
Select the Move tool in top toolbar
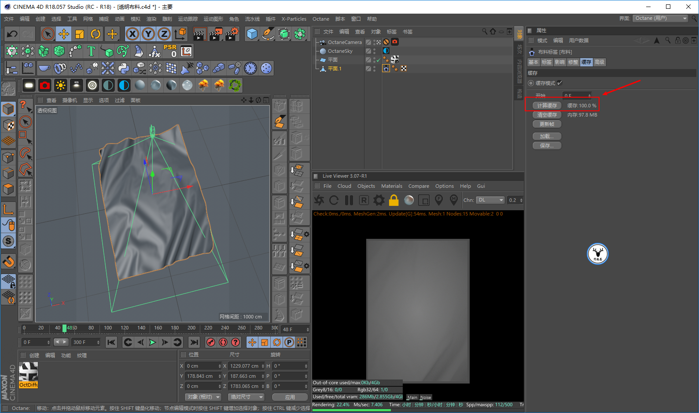64,34
